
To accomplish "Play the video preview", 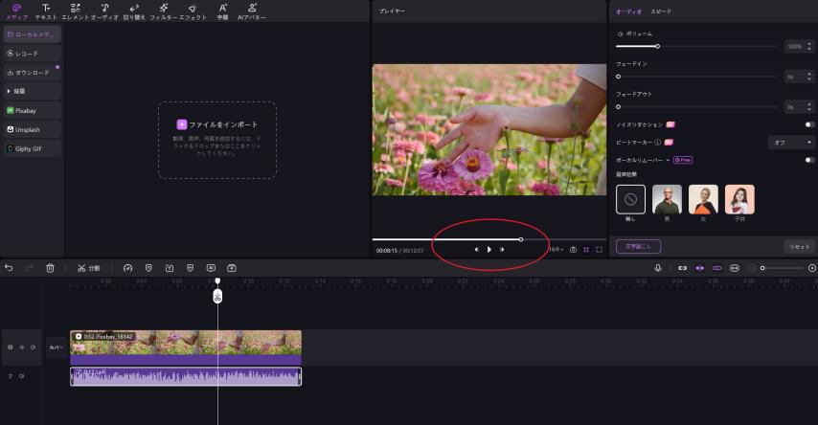I will [x=489, y=249].
